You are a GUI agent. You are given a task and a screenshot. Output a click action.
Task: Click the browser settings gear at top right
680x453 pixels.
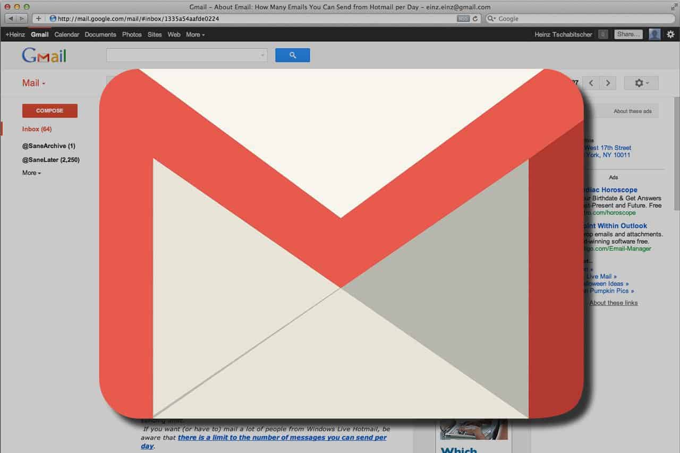[670, 34]
